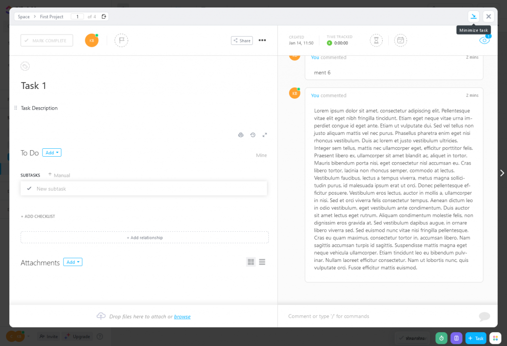Open the timer icon in bottom bar
The width and height of the screenshot is (507, 346).
point(441,338)
